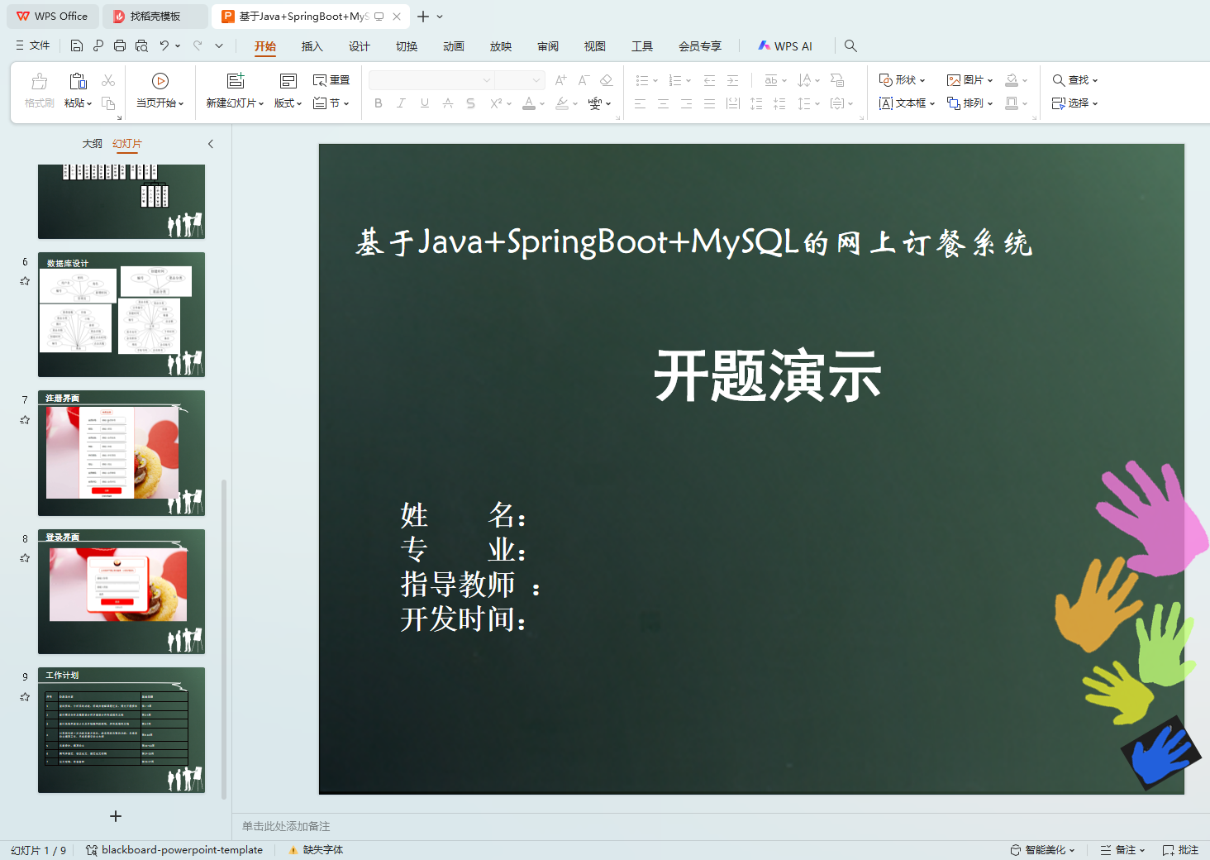
Task: Add new slide with plus icon below thumbnails
Action: click(116, 816)
